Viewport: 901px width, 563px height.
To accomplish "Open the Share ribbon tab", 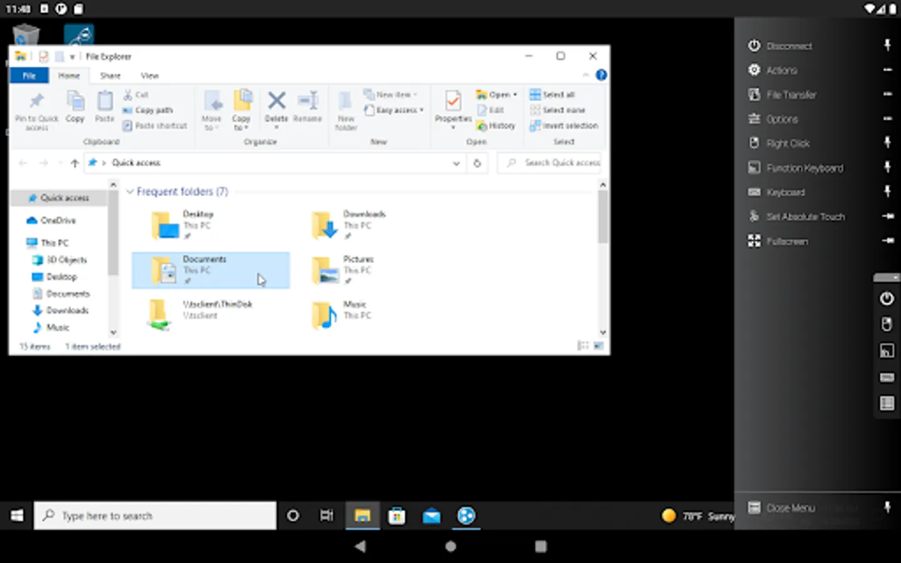I will (110, 76).
